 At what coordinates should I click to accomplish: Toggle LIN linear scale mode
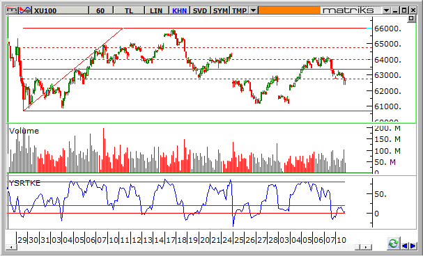[156, 10]
